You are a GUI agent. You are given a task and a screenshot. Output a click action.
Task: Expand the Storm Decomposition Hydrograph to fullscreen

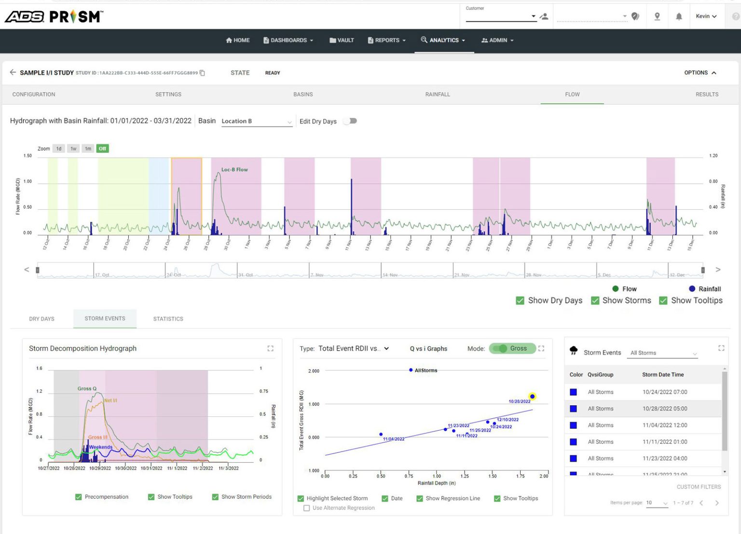click(271, 348)
